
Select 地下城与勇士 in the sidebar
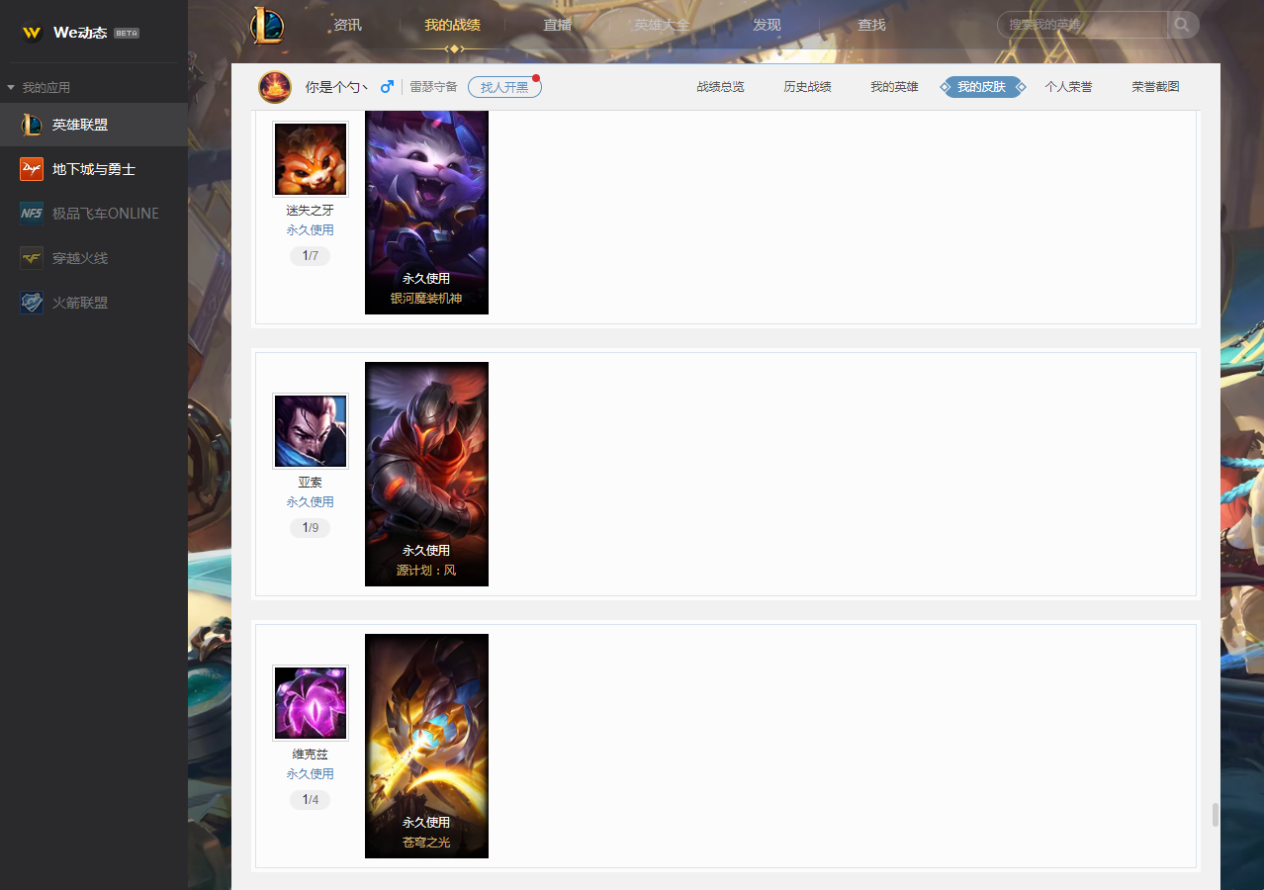(94, 169)
